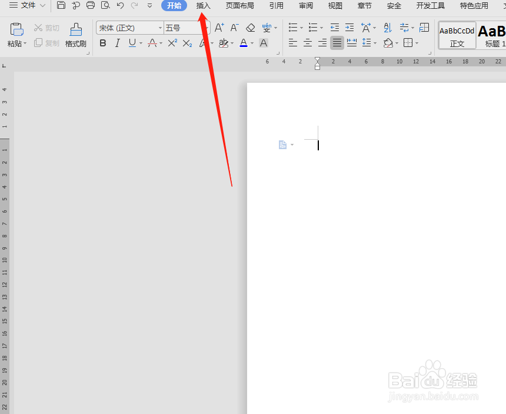506x414 pixels.
Task: Toggle justify alignment
Action: point(337,42)
